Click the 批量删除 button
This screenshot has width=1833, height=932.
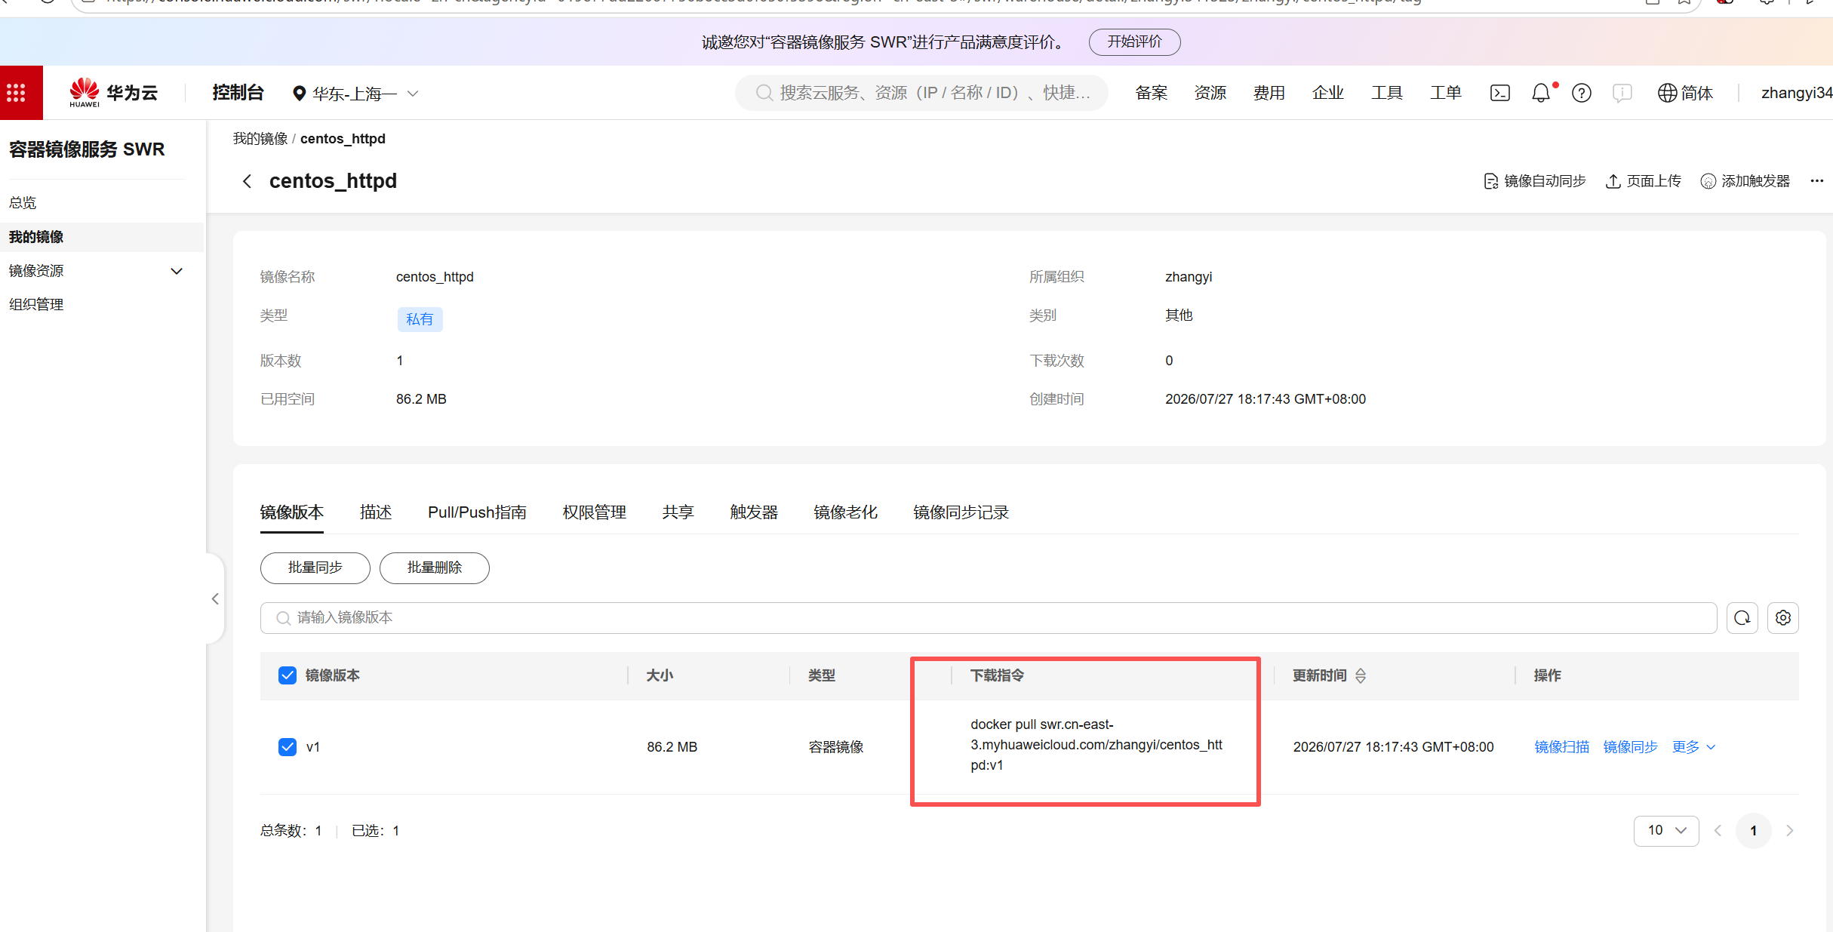[x=435, y=568]
